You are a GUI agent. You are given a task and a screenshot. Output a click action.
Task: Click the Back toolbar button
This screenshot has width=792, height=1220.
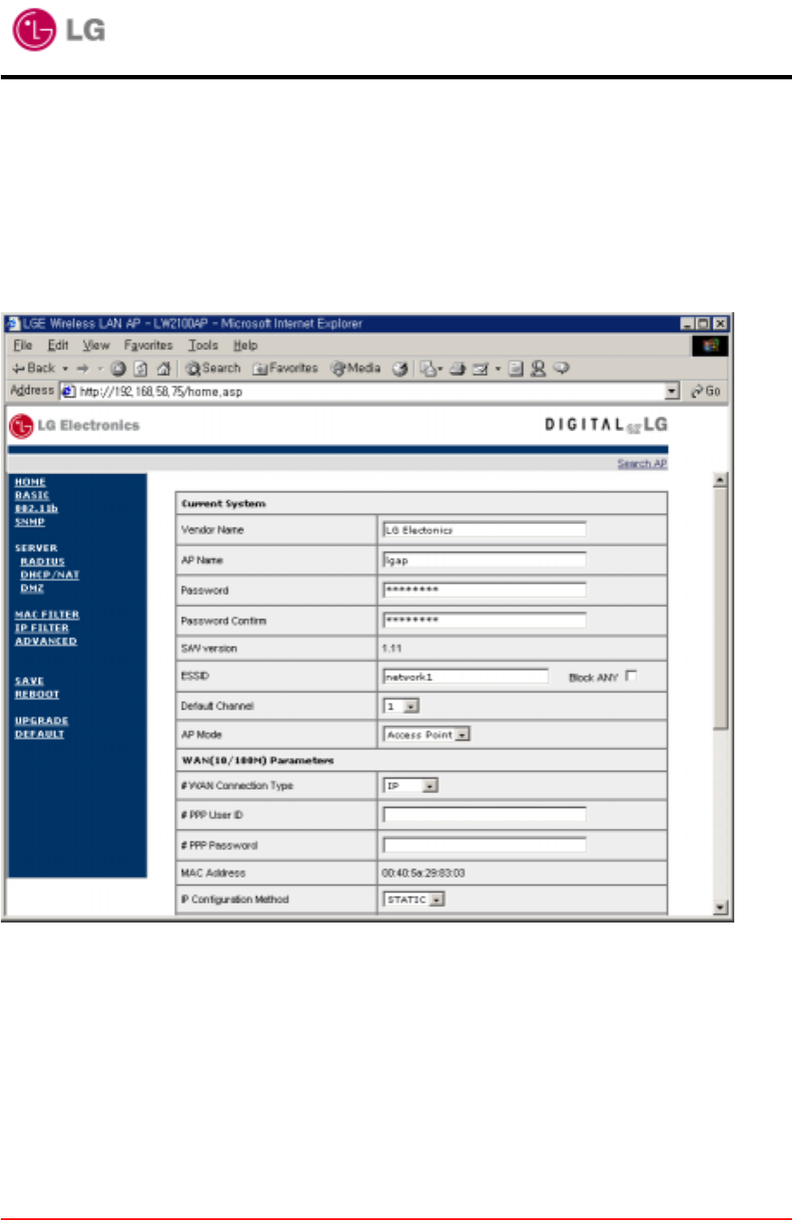pyautogui.click(x=34, y=368)
